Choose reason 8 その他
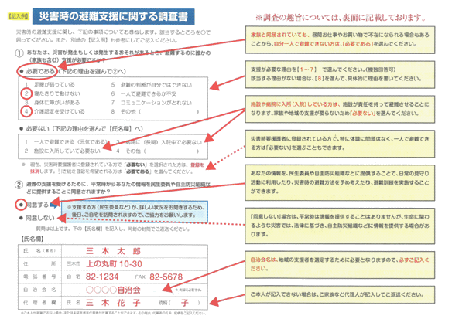Viewport: 452px width, 319px height. [155, 111]
